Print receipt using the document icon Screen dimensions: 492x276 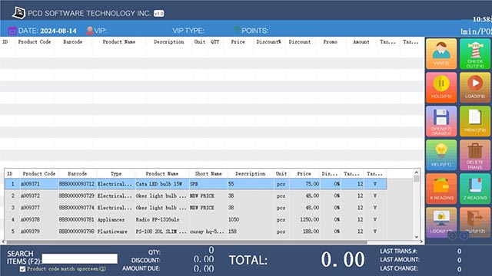point(475,121)
